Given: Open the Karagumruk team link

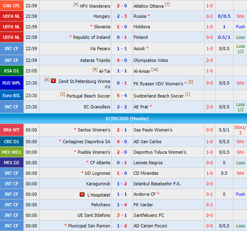Looking at the screenshot, I should click(x=98, y=184).
